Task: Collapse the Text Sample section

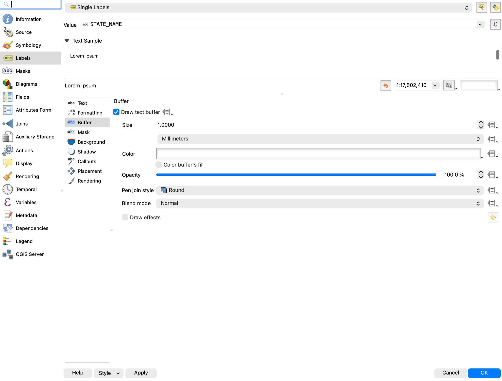Action: (67, 41)
